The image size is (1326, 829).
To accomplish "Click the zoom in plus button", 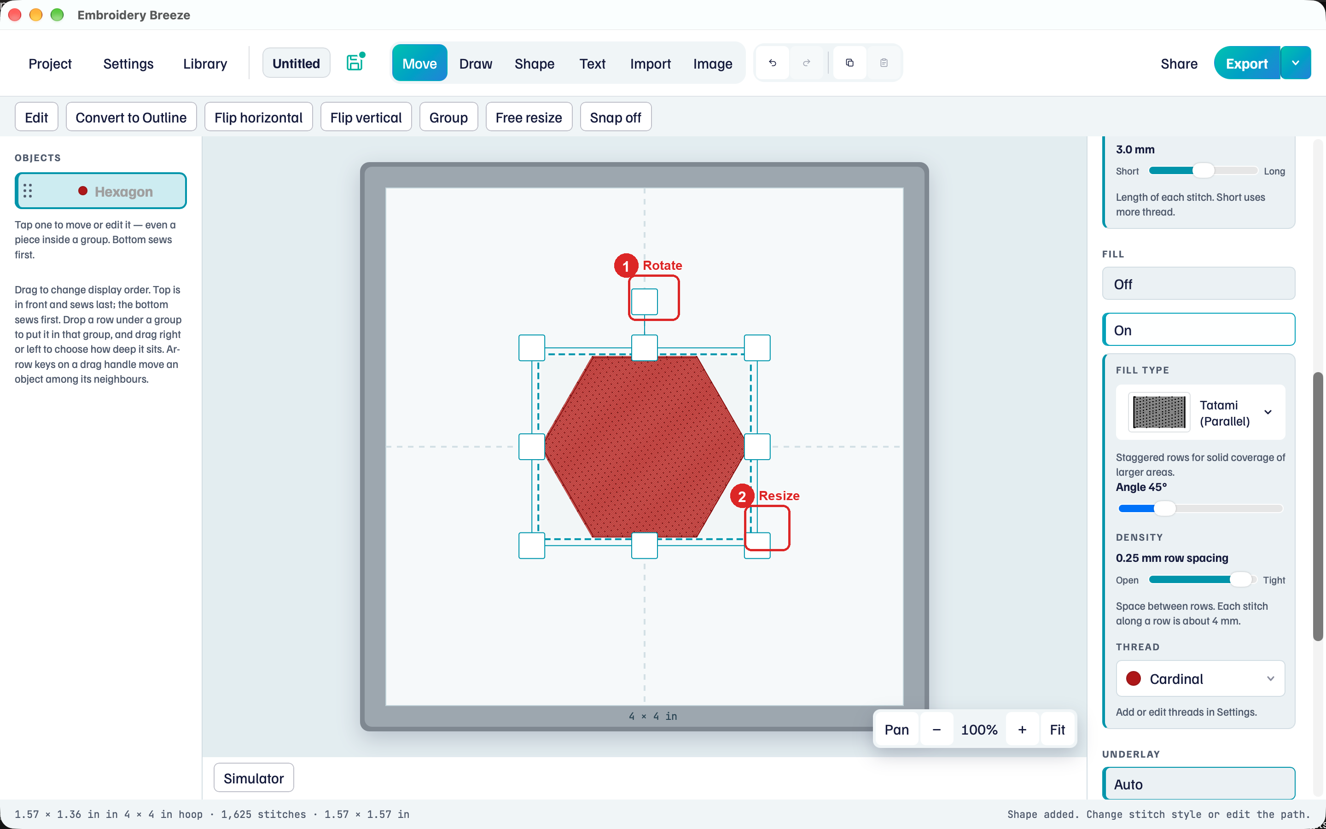I will click(1022, 729).
